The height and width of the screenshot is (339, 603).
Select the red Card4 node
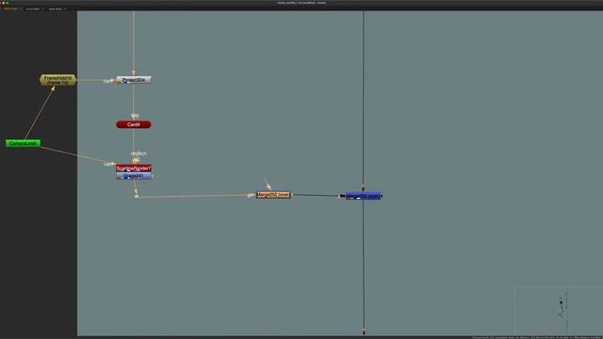pos(134,124)
